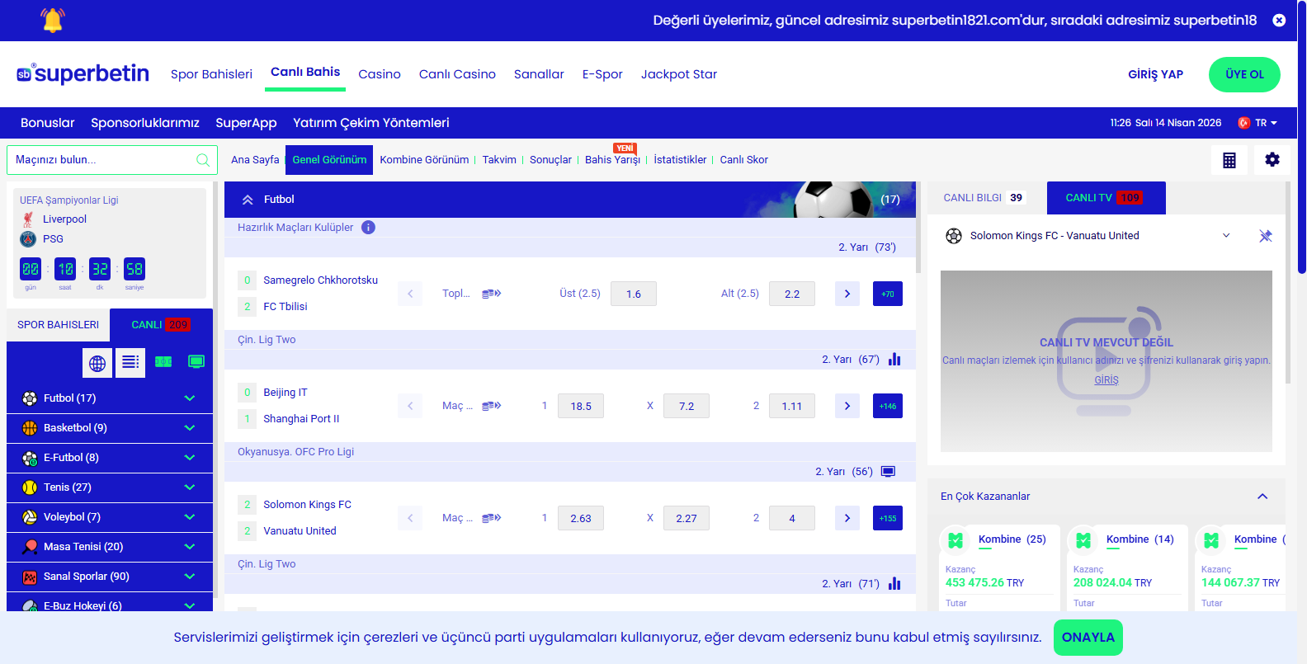The width and height of the screenshot is (1307, 664).
Task: Click the notification bell icon
Action: point(53,20)
